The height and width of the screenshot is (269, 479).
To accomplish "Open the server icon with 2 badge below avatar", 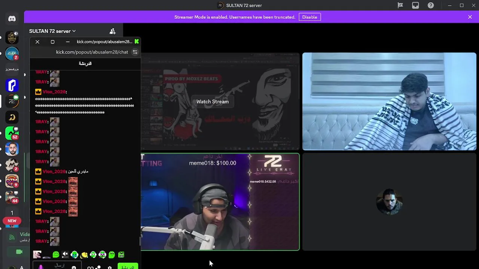I will (12, 165).
